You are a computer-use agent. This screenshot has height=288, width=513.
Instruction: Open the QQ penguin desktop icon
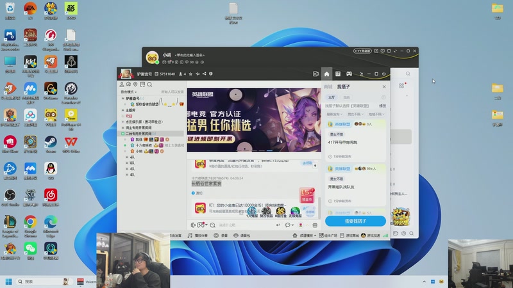click(51, 171)
